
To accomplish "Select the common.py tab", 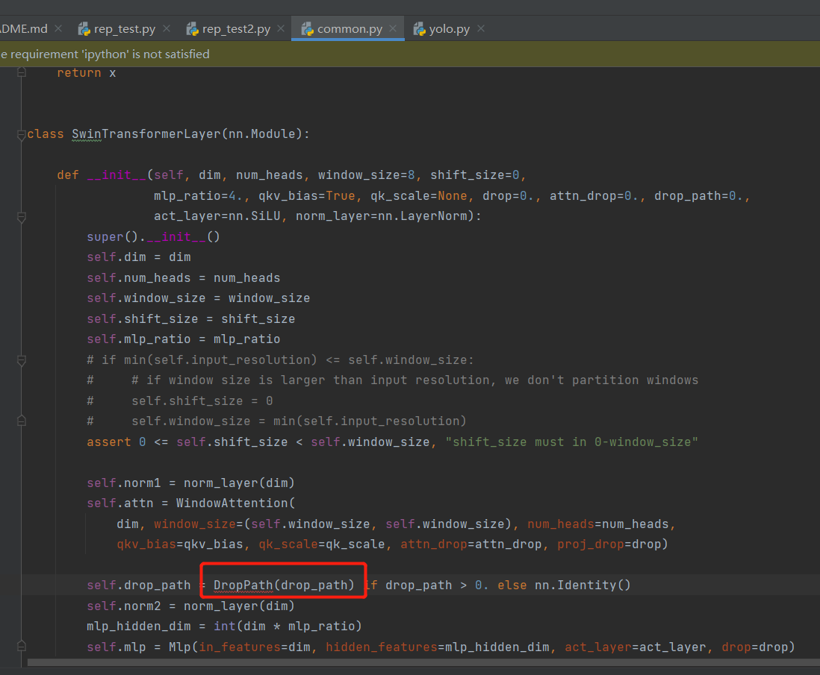I will (x=350, y=29).
